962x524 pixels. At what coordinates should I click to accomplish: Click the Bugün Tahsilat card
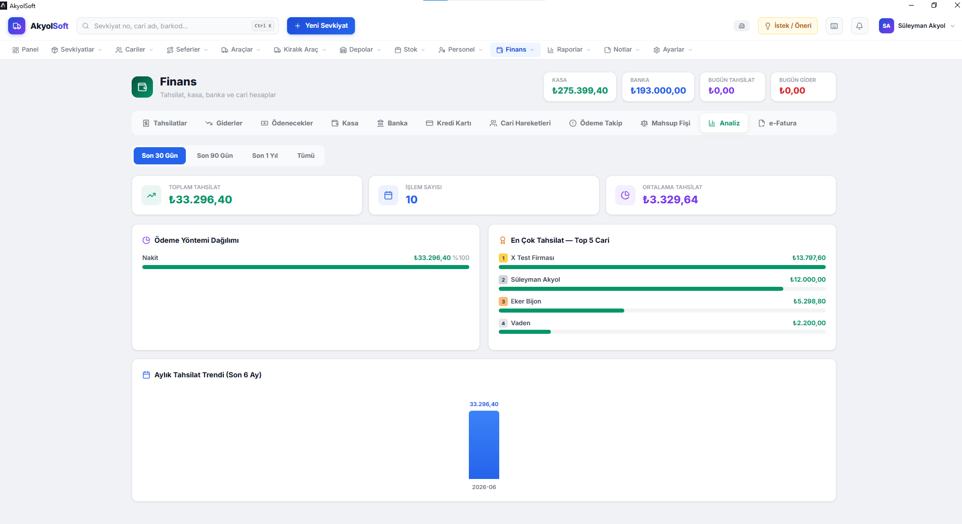tap(733, 86)
